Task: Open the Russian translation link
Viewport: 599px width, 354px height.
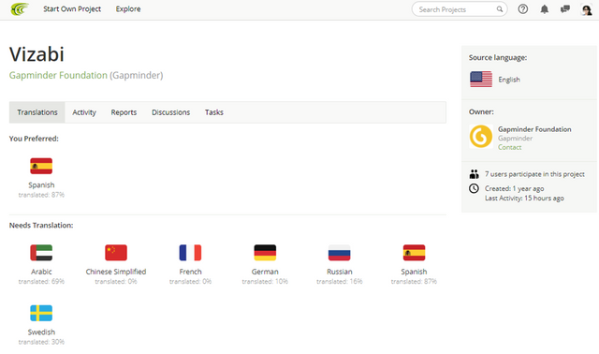Action: (339, 272)
